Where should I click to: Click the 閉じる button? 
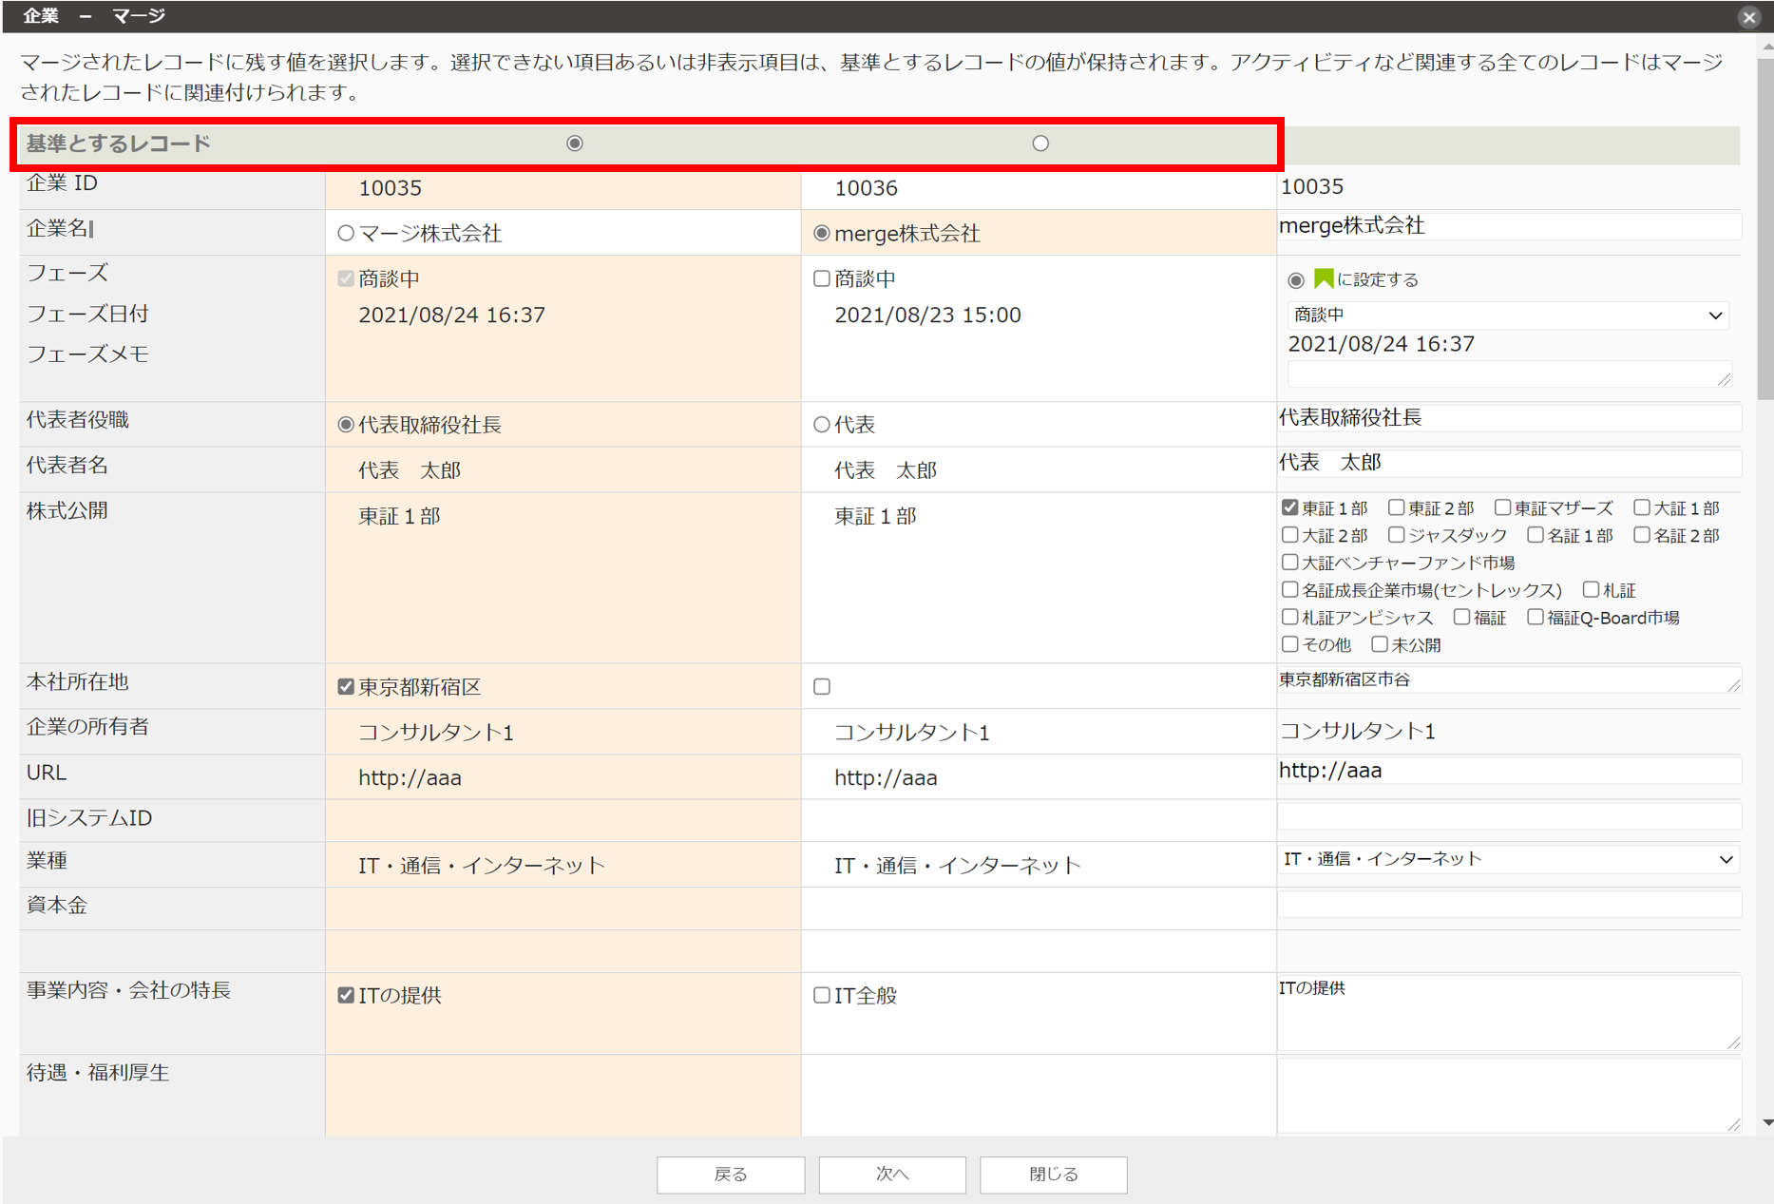1053,1175
